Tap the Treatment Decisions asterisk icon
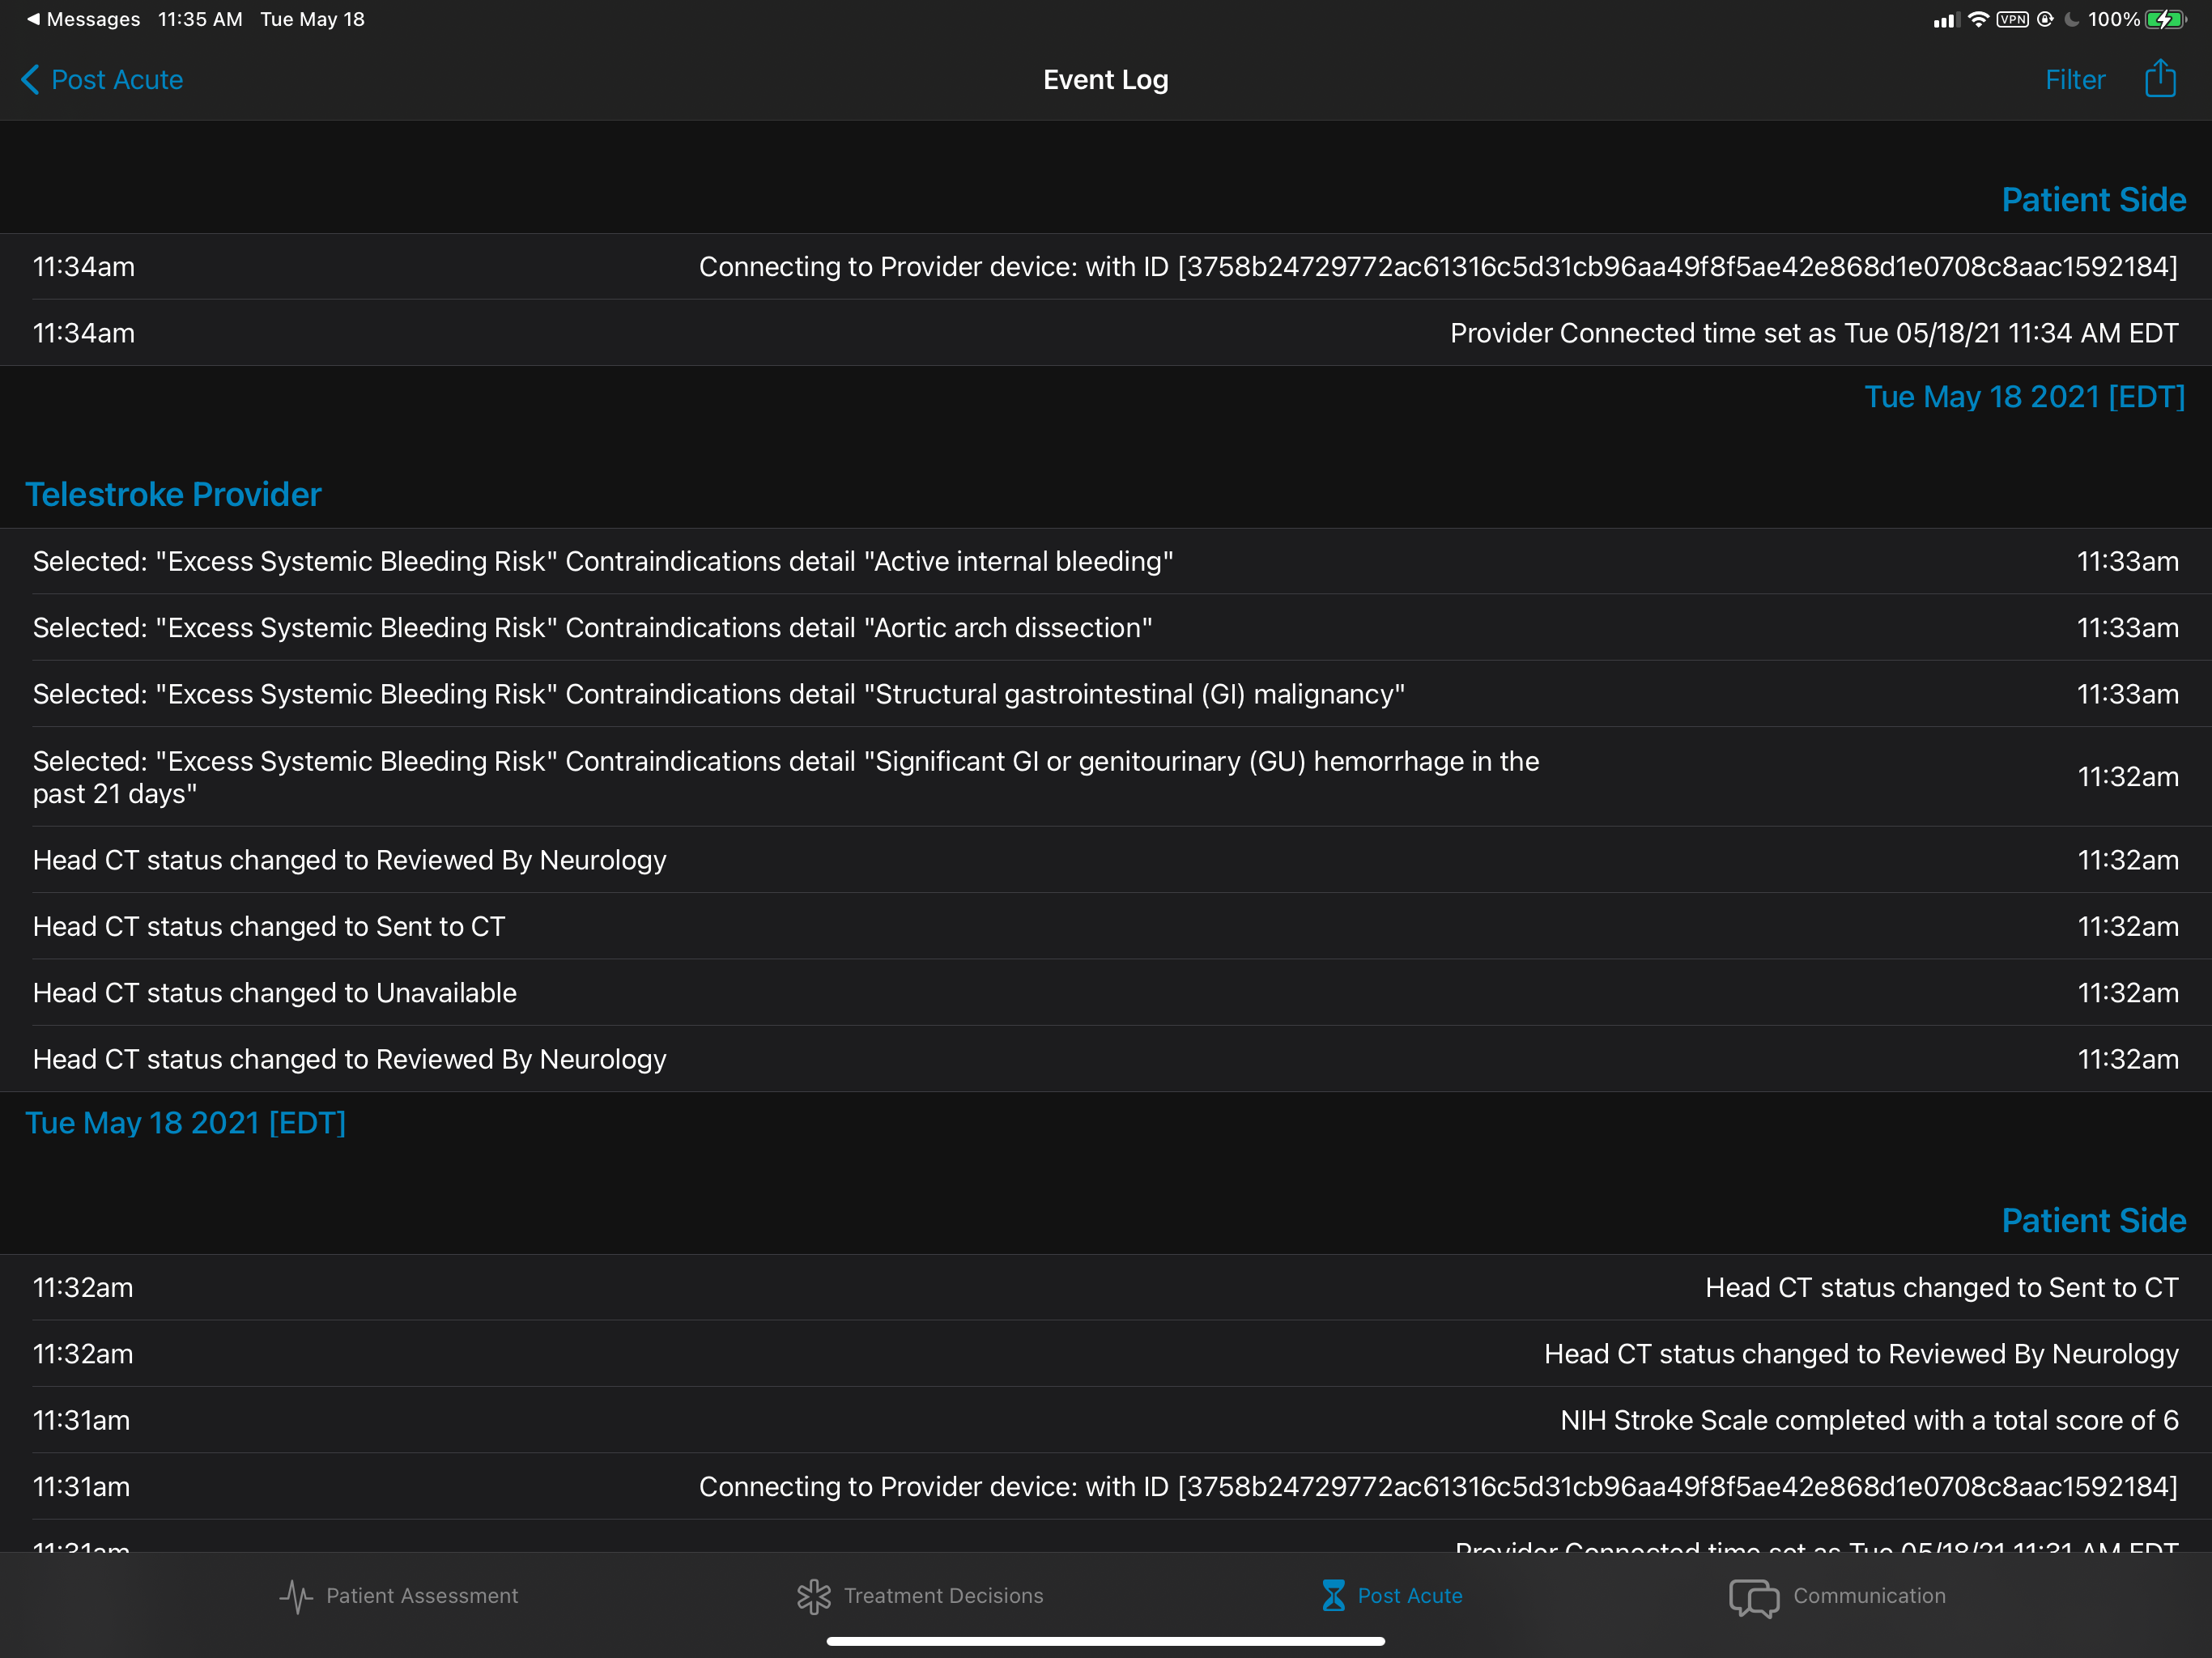Screen dimensions: 2212x1658 point(814,1596)
